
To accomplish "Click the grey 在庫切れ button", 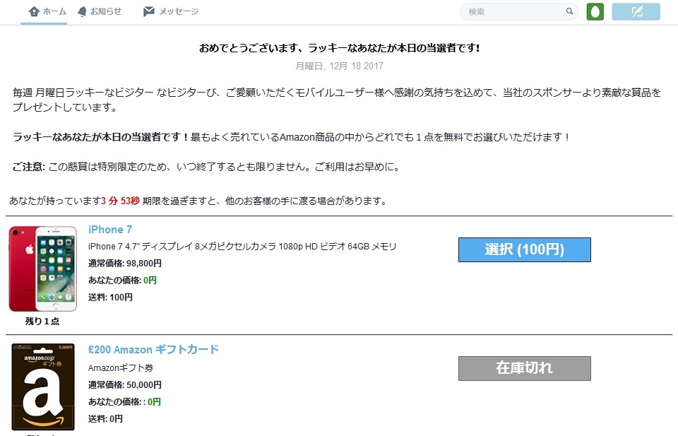I will (x=524, y=368).
